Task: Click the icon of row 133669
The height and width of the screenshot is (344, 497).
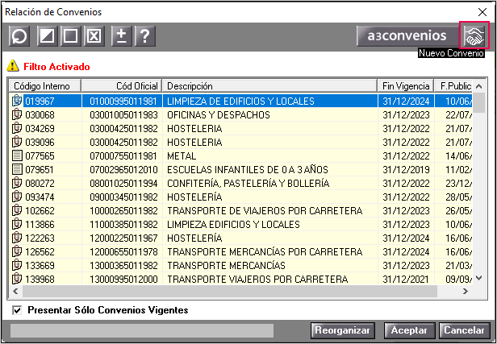Action: (17, 265)
